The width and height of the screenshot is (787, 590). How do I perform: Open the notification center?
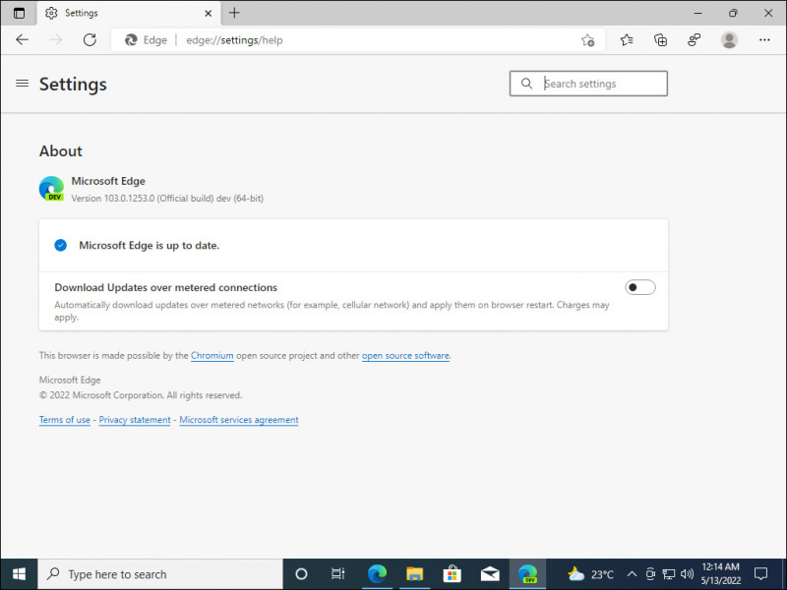coord(761,574)
